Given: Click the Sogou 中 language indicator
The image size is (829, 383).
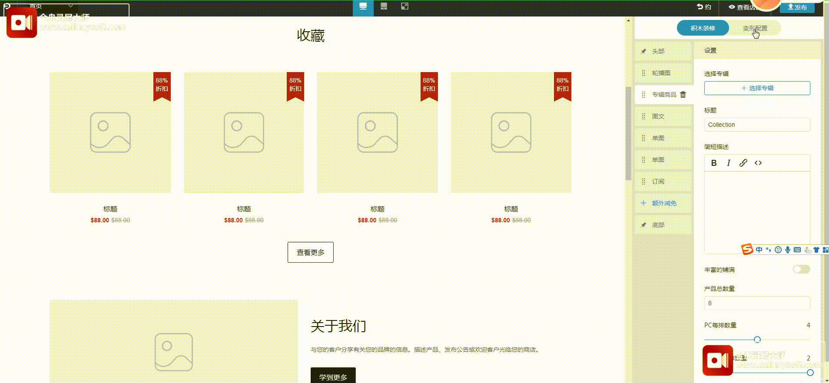Looking at the screenshot, I should click(x=759, y=250).
